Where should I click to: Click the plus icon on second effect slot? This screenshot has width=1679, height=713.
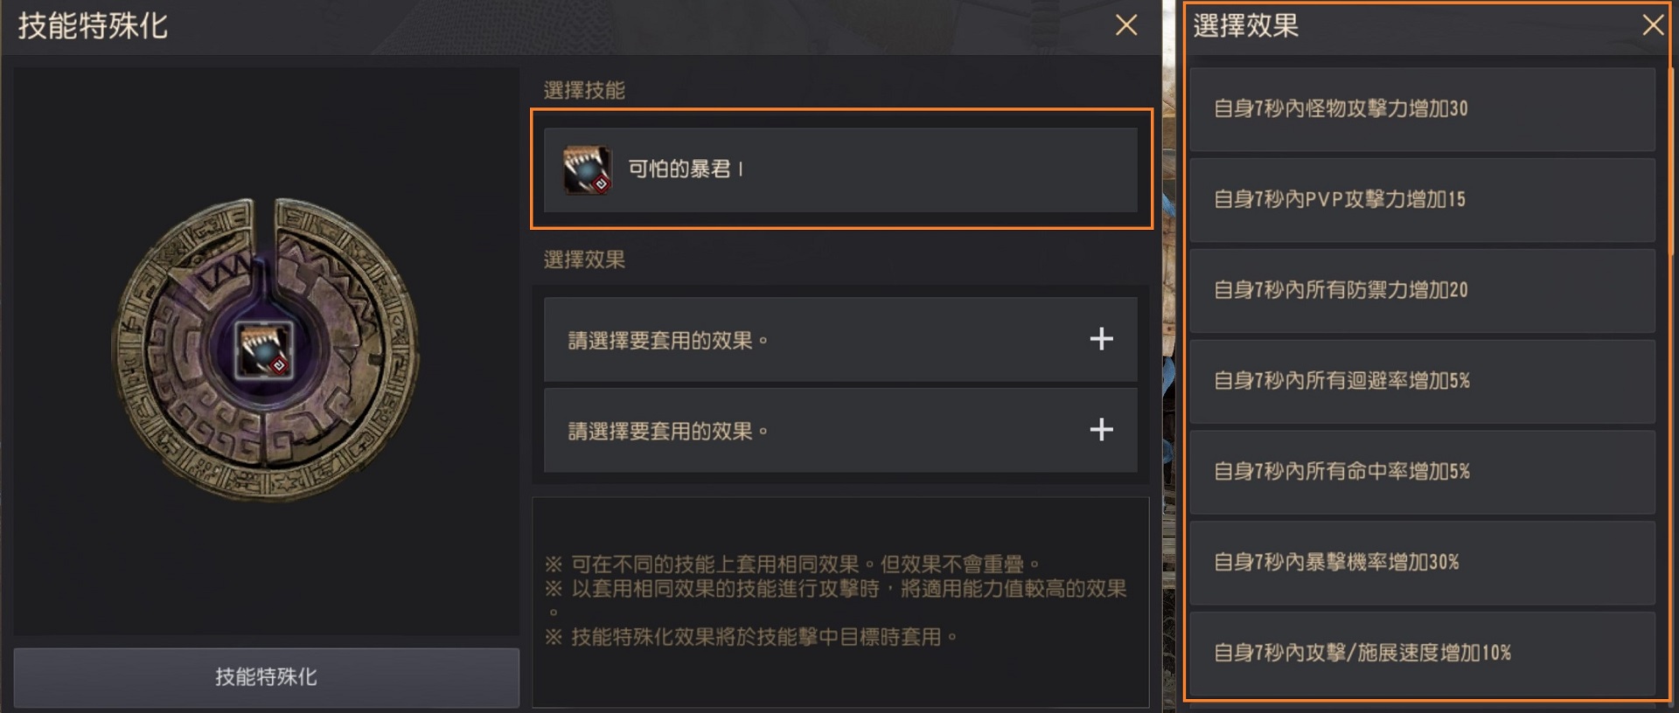1101,429
